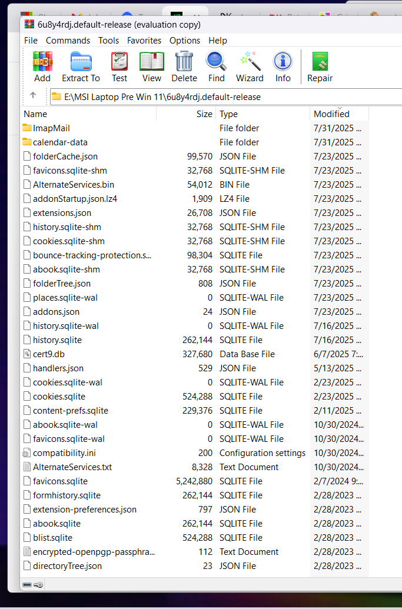This screenshot has height=609, width=402.
Task: Select cookies.sqlite-wal file
Action: click(68, 382)
